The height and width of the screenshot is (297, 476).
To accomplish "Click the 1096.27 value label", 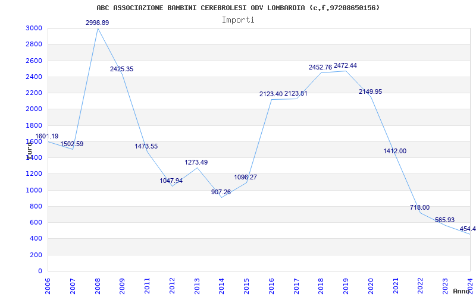I will click(x=246, y=178).
